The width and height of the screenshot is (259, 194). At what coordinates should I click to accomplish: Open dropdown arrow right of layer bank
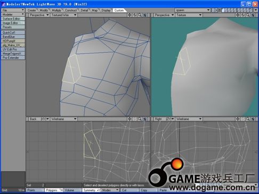point(256,10)
